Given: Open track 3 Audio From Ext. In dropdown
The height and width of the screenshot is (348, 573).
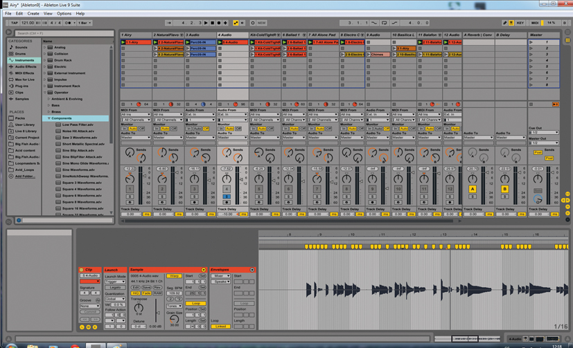Looking at the screenshot, I should click(x=200, y=115).
